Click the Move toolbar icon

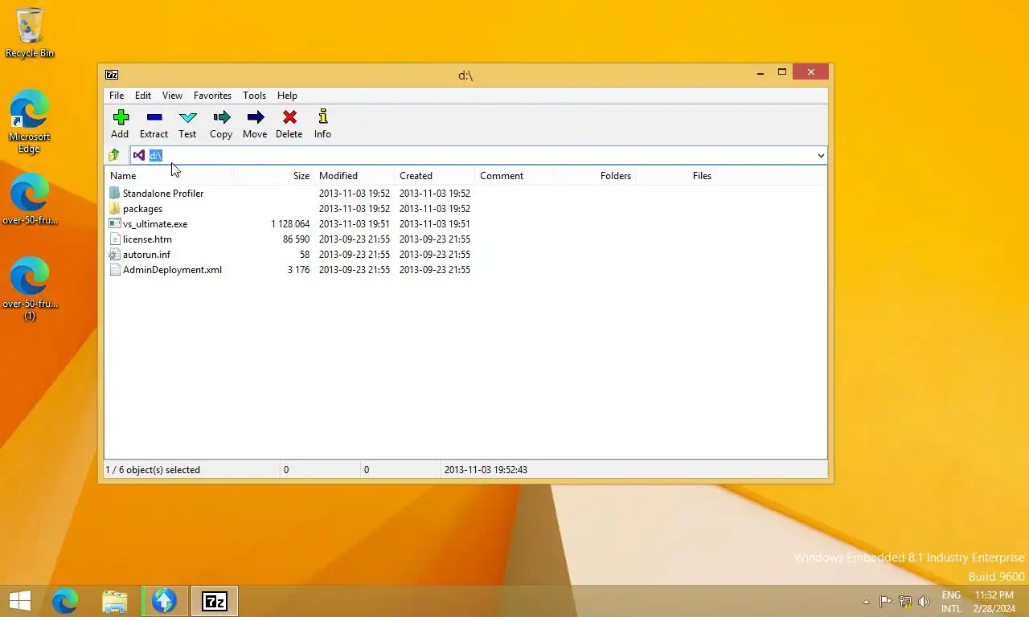point(256,117)
